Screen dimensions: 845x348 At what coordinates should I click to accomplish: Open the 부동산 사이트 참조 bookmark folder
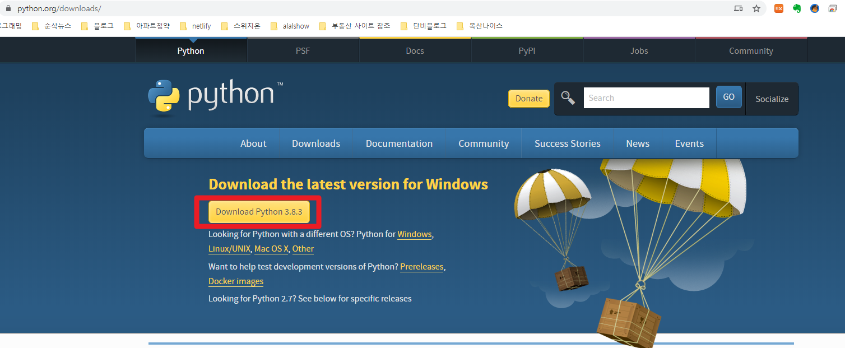click(x=355, y=26)
